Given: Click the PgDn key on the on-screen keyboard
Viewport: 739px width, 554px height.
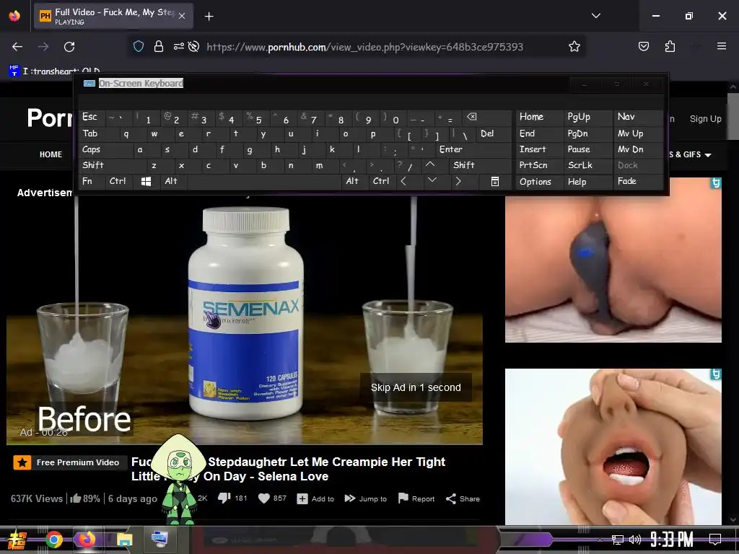Looking at the screenshot, I should [587, 133].
